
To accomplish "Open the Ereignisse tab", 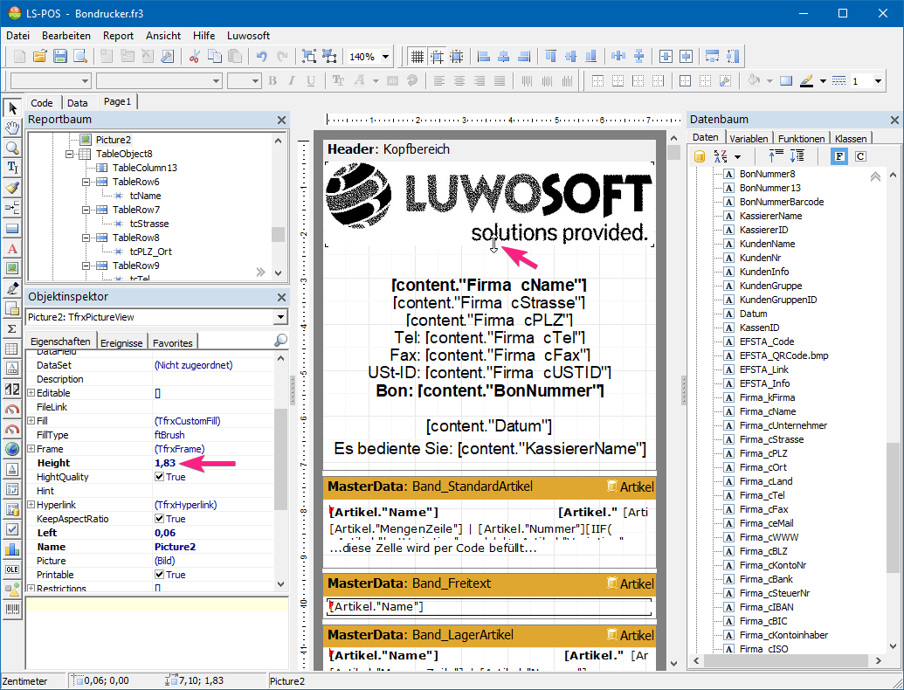I will 121,342.
